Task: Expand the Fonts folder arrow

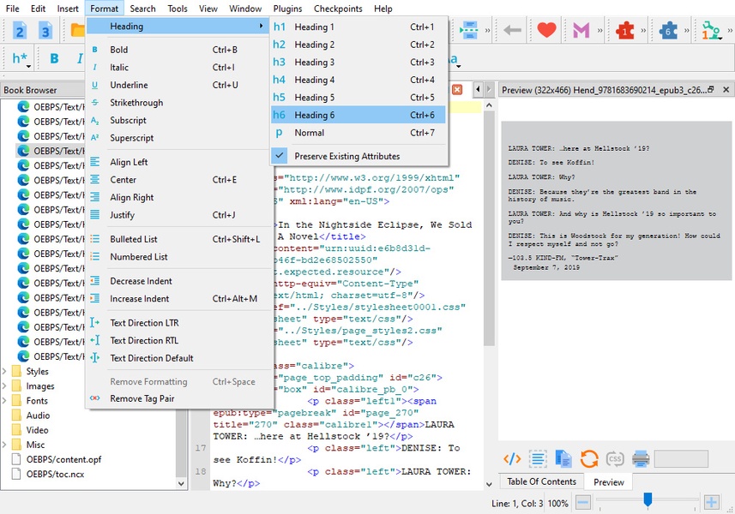Action: click(x=4, y=401)
